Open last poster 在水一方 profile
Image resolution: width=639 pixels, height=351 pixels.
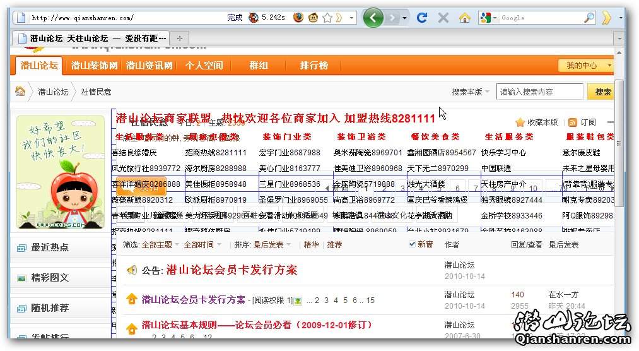[563, 294]
